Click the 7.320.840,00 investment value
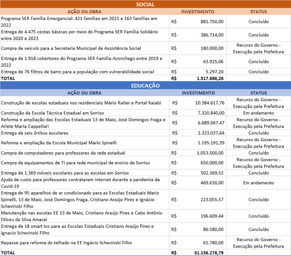The image size is (291, 256). [x=210, y=113]
